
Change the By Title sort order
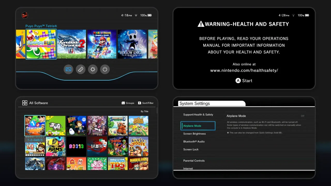coord(145,111)
